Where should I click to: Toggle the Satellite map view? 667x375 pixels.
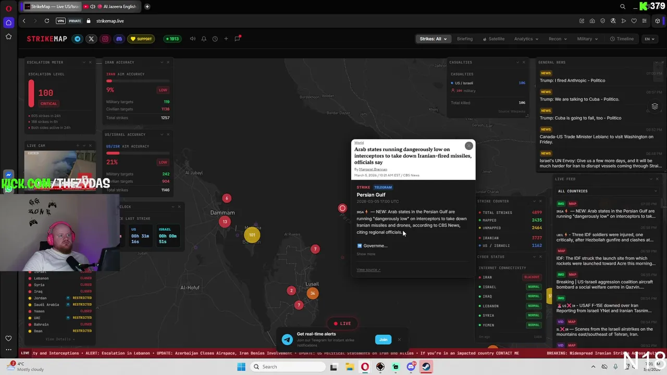point(493,39)
